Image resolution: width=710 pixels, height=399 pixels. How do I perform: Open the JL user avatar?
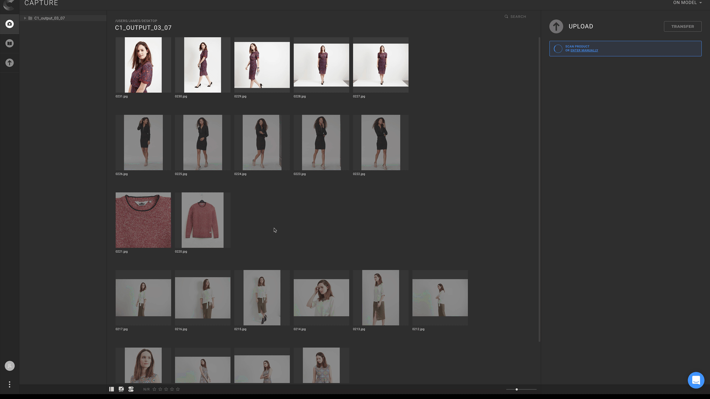click(10, 366)
